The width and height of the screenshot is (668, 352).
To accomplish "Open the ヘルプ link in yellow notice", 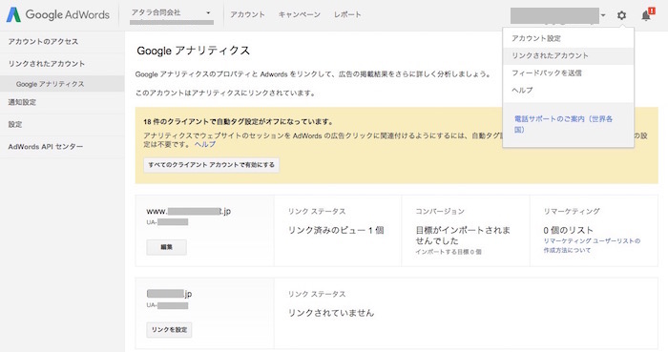I will point(205,144).
